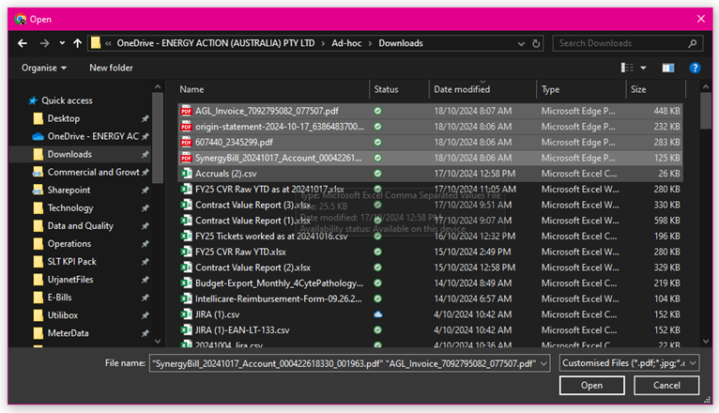Click the cloud status icon for JIRA (1).csv

point(377,314)
